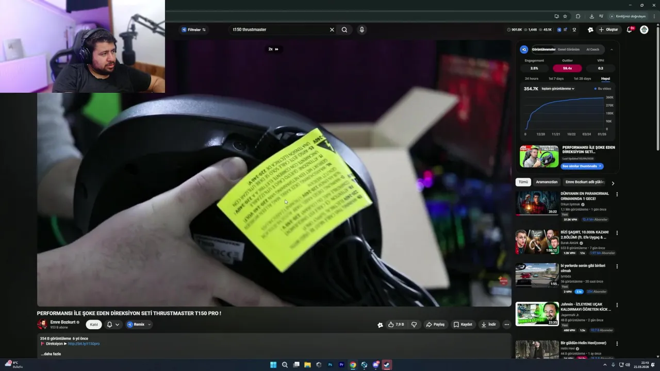Viewport: 660px width, 371px height.
Task: Open Emre Bozkurt channel avatar
Action: pyautogui.click(x=42, y=325)
